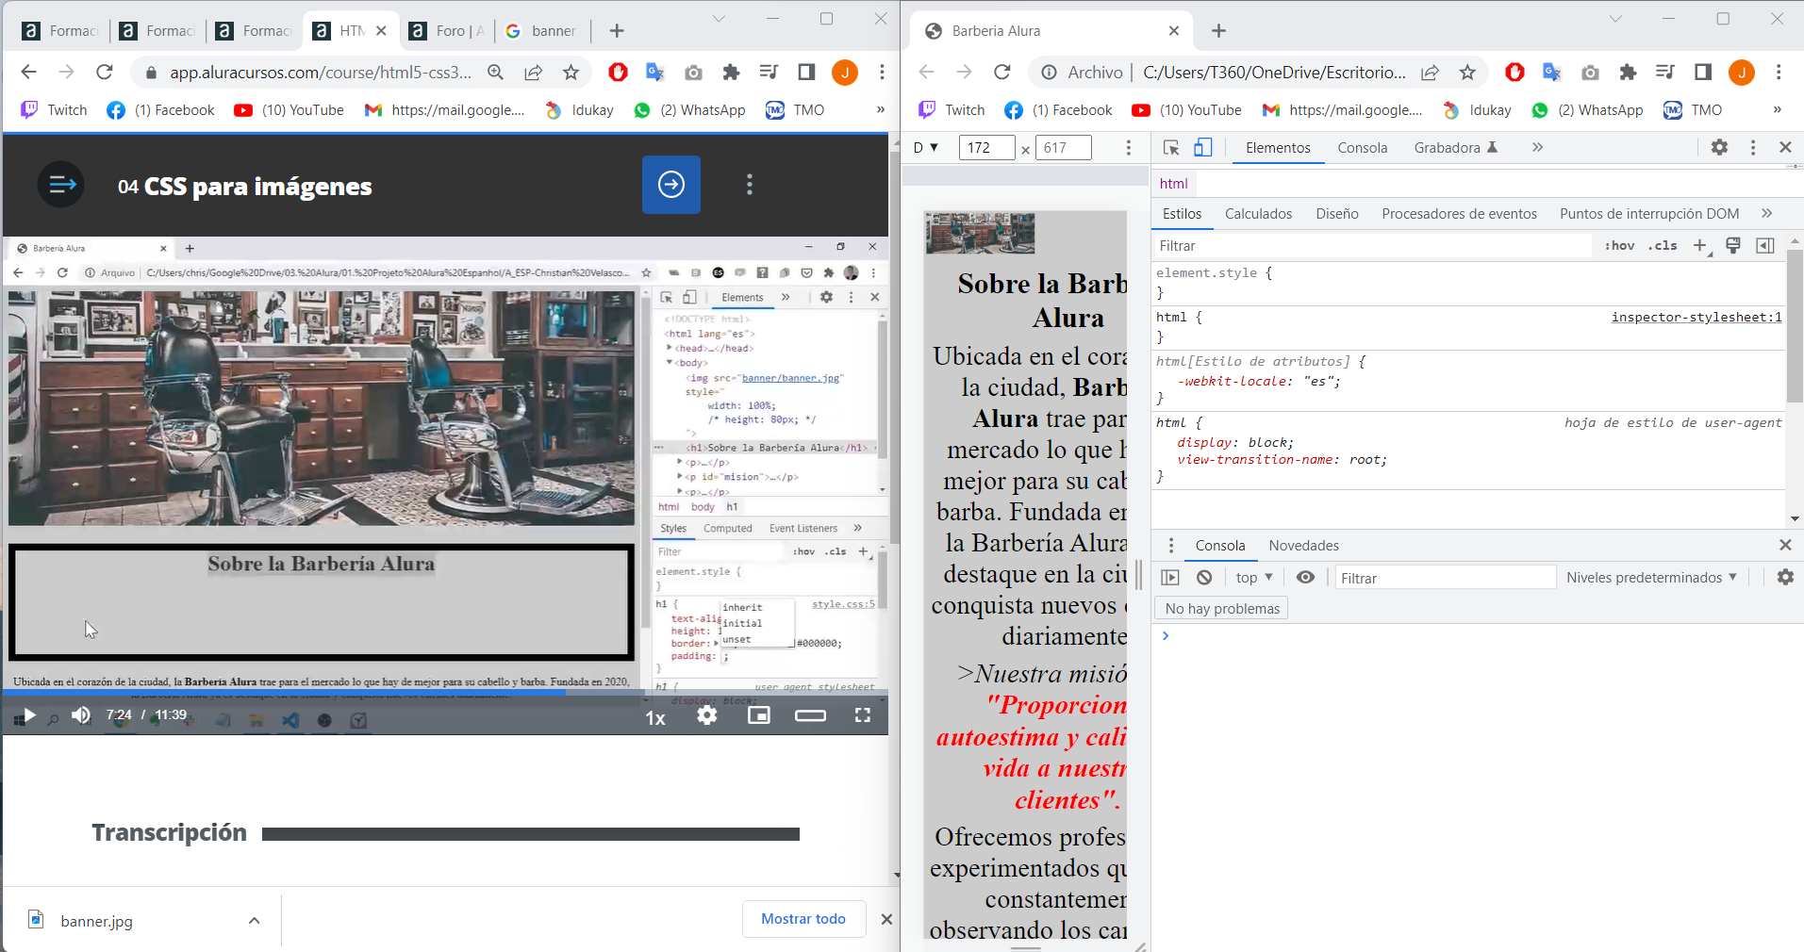
Task: Toggle :hov element state panel
Action: click(1620, 246)
